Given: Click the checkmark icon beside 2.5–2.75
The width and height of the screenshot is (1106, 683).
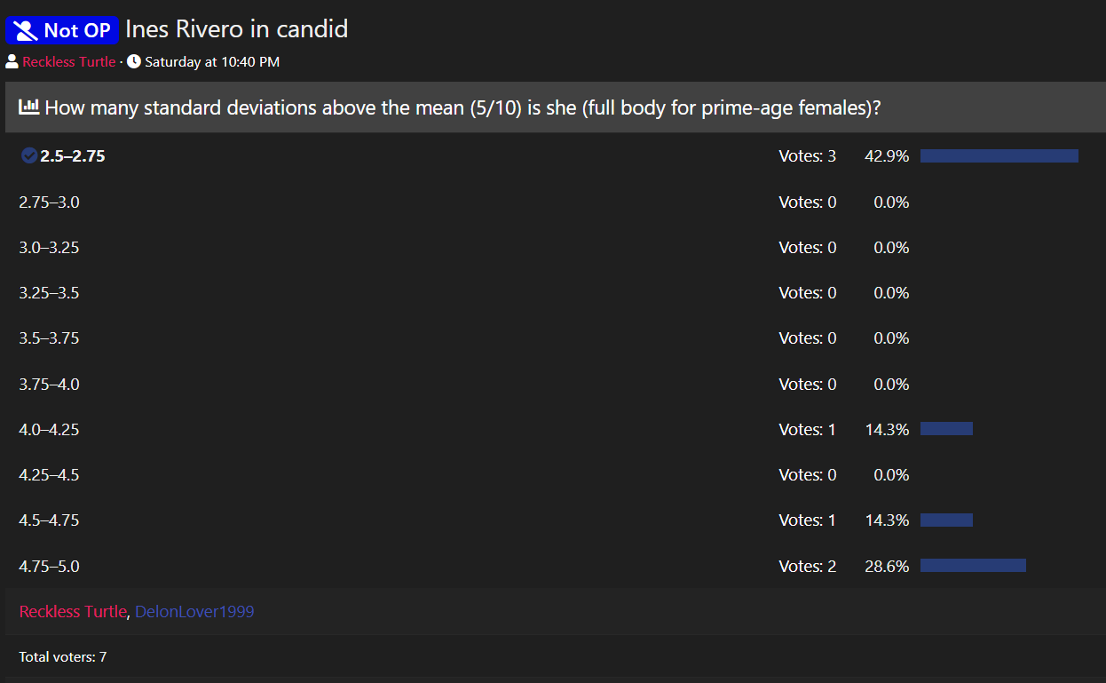Looking at the screenshot, I should pos(29,156).
